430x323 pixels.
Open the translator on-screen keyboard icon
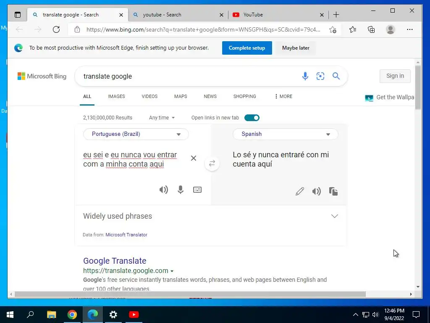tap(197, 190)
